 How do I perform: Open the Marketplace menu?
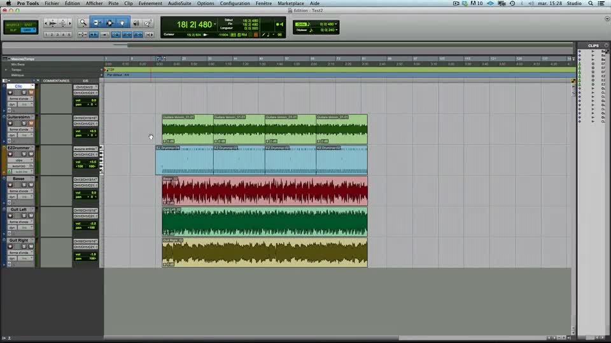(x=291, y=3)
